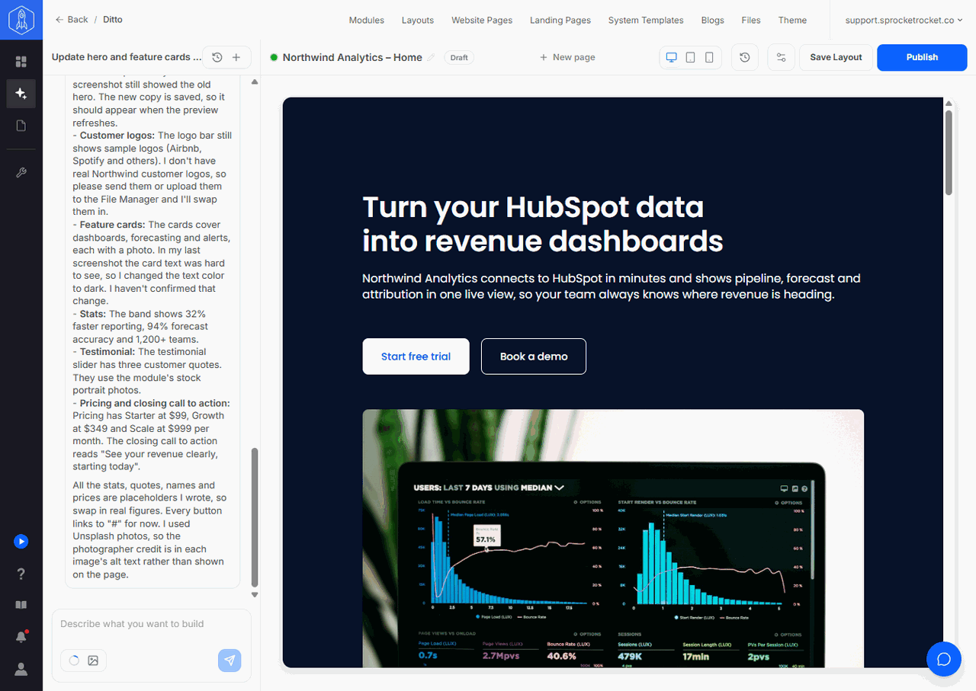Switch to mobile preview icon

(x=709, y=57)
